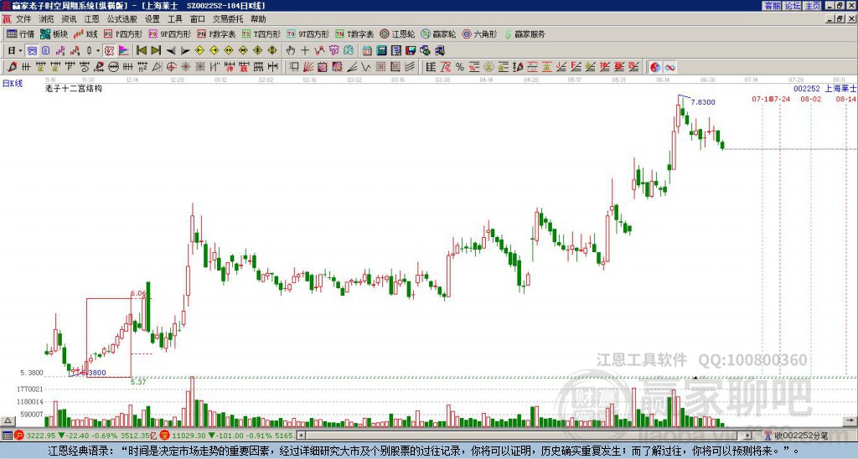Screen dimensions: 858x459
Task: Open 赢家服务 with dollar icon
Action: click(x=525, y=34)
